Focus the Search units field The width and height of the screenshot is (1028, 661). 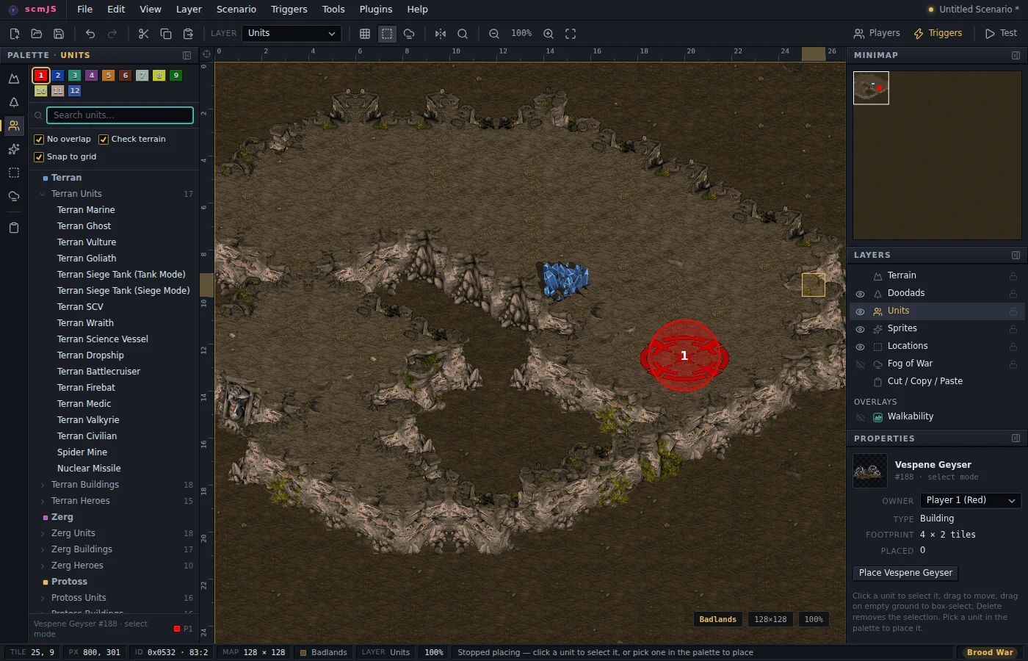120,115
